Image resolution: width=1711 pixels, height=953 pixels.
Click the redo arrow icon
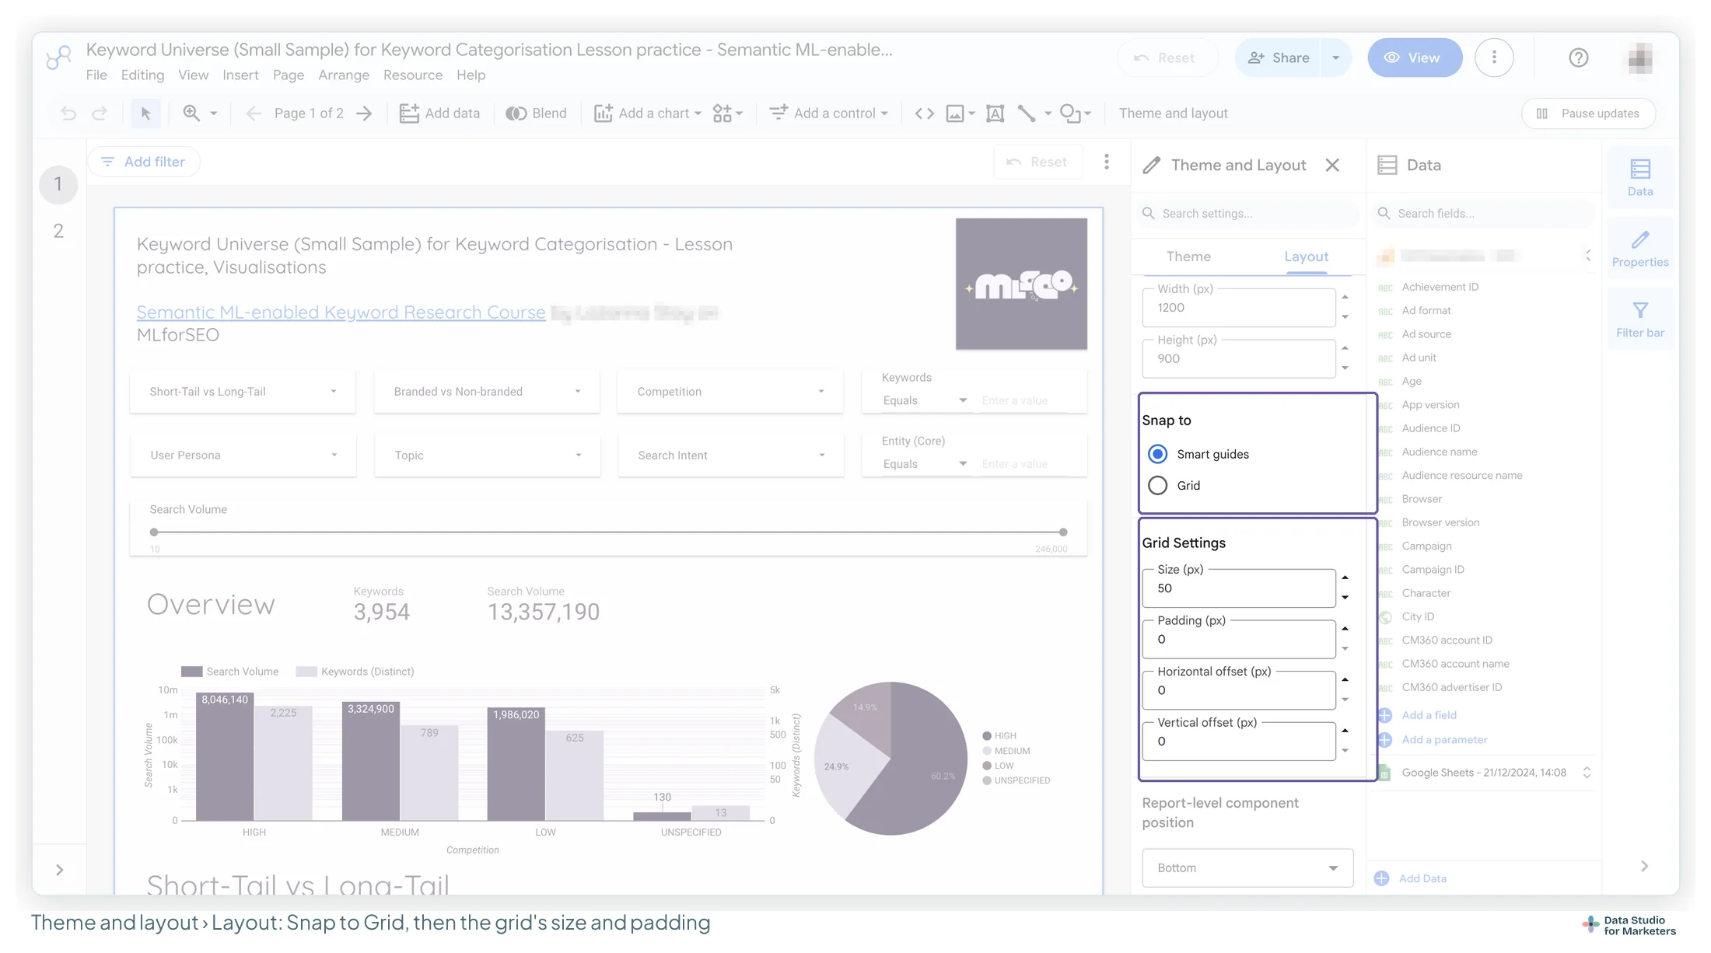tap(100, 113)
